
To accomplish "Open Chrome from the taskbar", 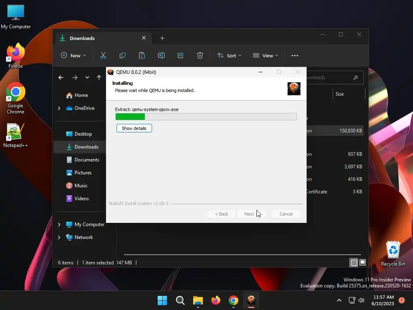I will click(234, 300).
